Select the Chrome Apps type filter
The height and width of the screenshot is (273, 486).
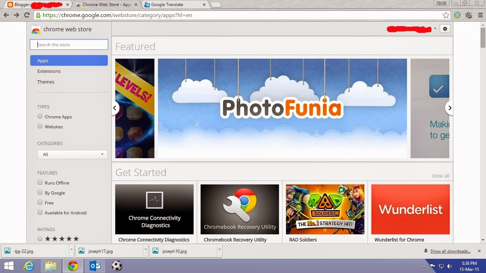tap(40, 116)
